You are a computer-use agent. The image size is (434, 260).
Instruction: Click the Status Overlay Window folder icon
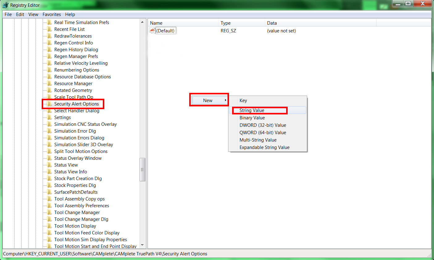click(x=49, y=158)
